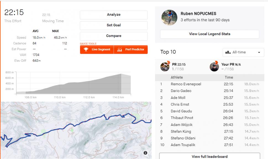Image resolution: width=268 pixels, height=159 pixels.
Task: Click the 26:43 time entry
Action: 228,125
